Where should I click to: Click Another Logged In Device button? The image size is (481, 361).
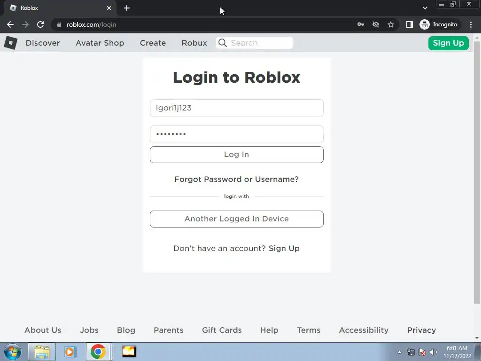[237, 219]
